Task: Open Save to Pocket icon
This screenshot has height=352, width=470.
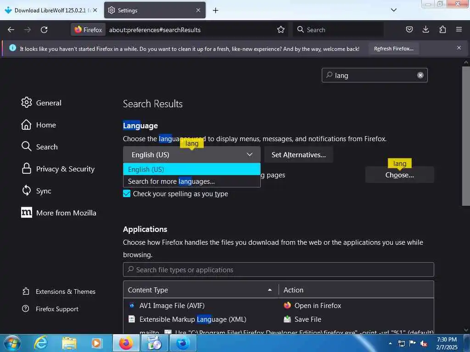Action: point(409,29)
